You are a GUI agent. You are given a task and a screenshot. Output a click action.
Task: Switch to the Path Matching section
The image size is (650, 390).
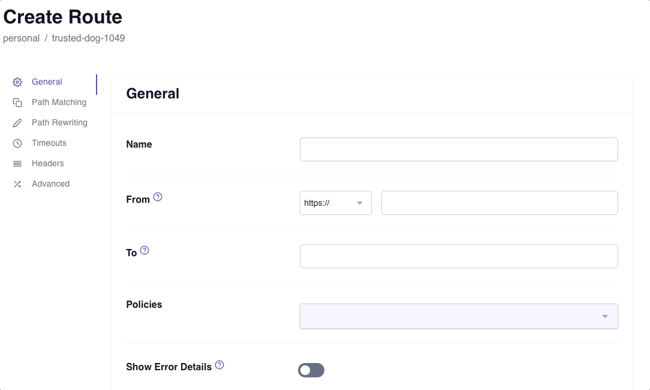(x=59, y=103)
